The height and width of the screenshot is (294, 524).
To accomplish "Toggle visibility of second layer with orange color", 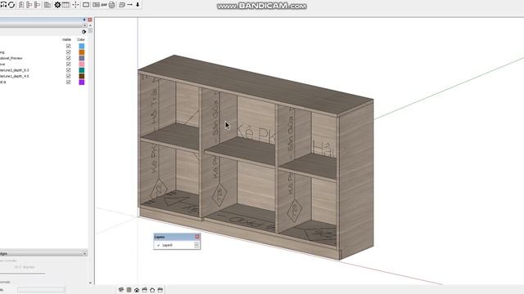I will point(69,52).
